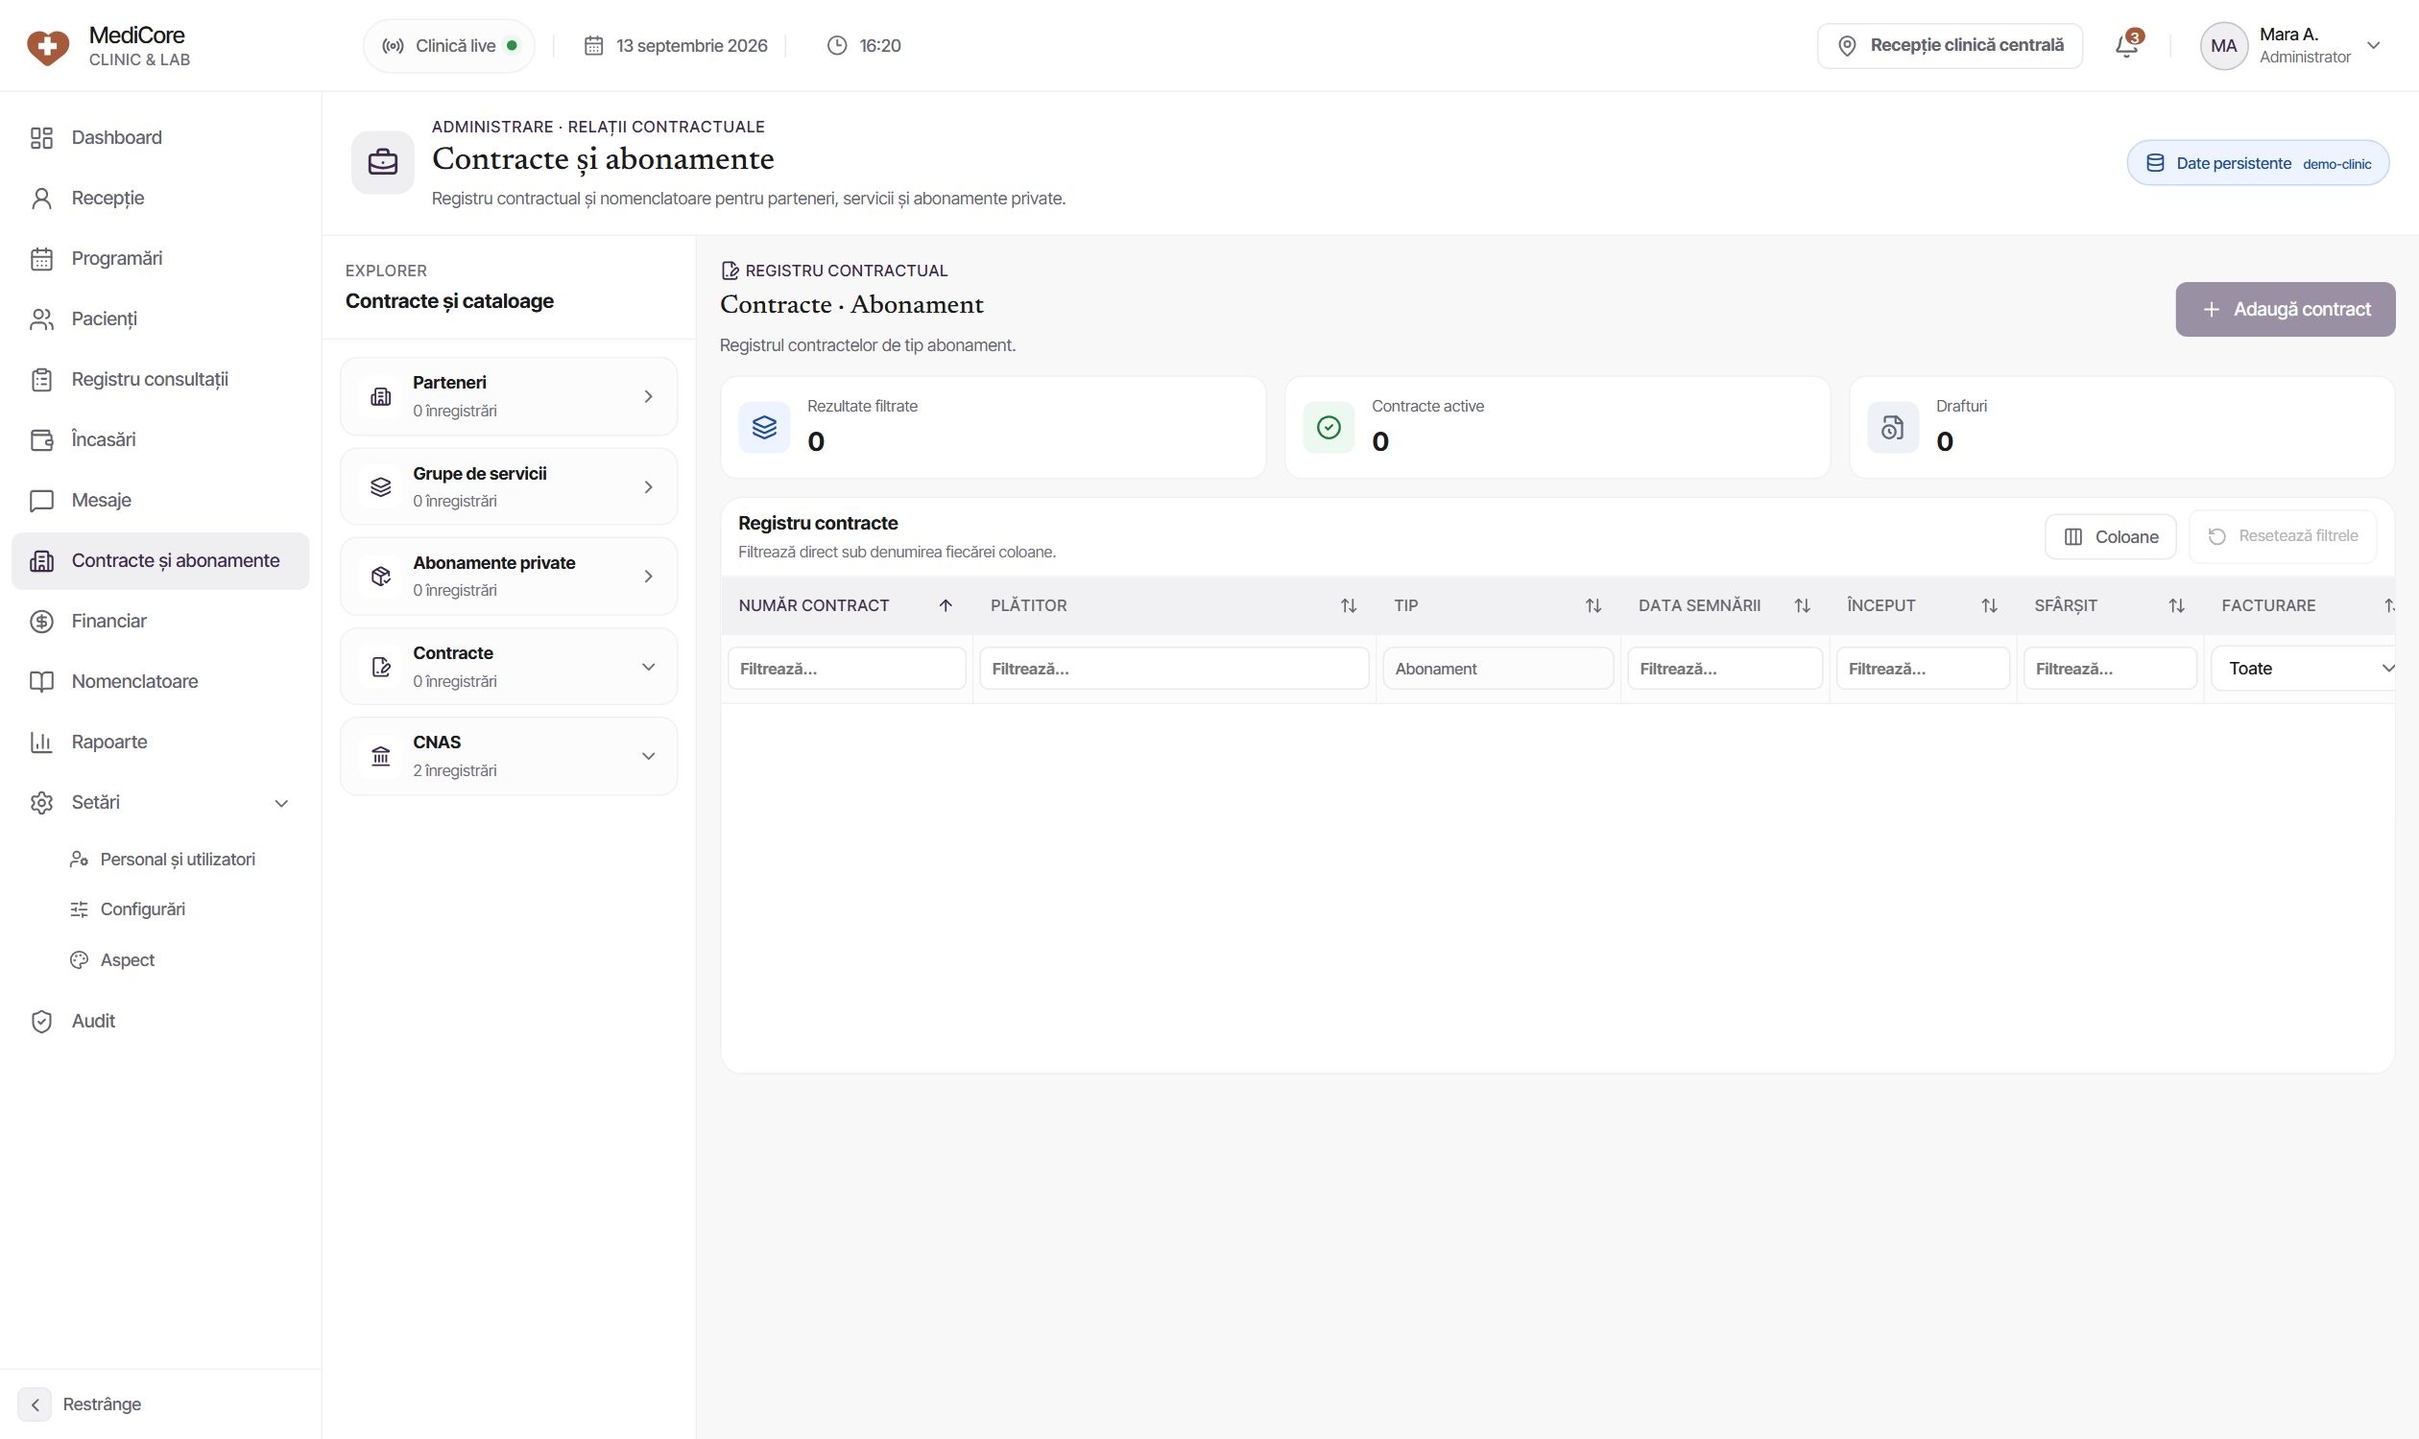2419x1439 pixels.
Task: Open the user account dropdown chevron
Action: [x=2373, y=46]
